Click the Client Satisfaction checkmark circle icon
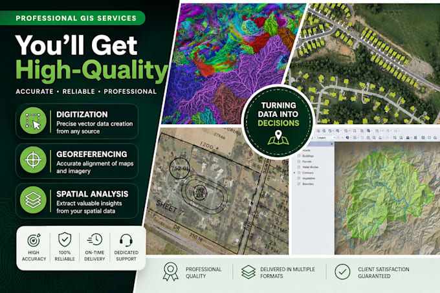 click(x=342, y=272)
